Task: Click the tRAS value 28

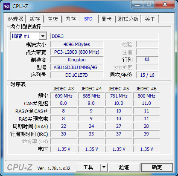Action: (146, 126)
